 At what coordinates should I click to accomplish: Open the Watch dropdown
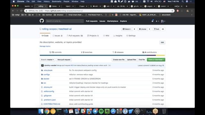tap(127, 29)
